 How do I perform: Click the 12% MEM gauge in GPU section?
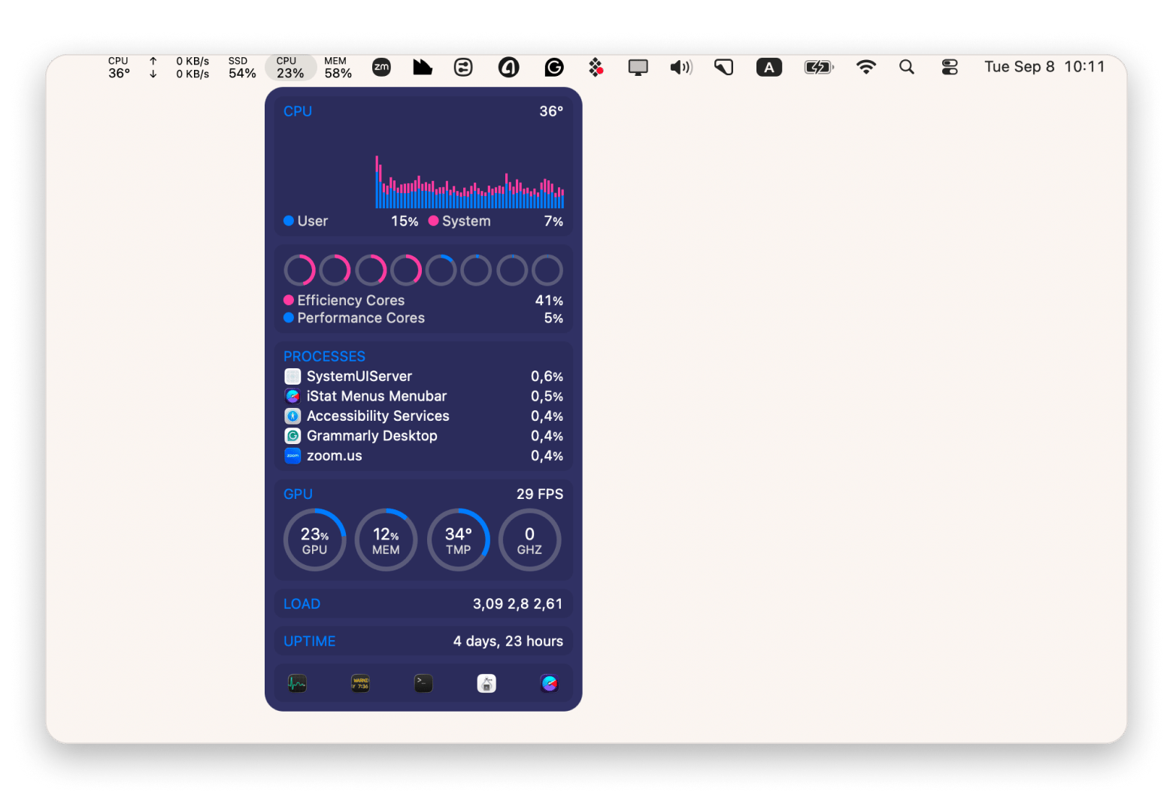pyautogui.click(x=386, y=540)
